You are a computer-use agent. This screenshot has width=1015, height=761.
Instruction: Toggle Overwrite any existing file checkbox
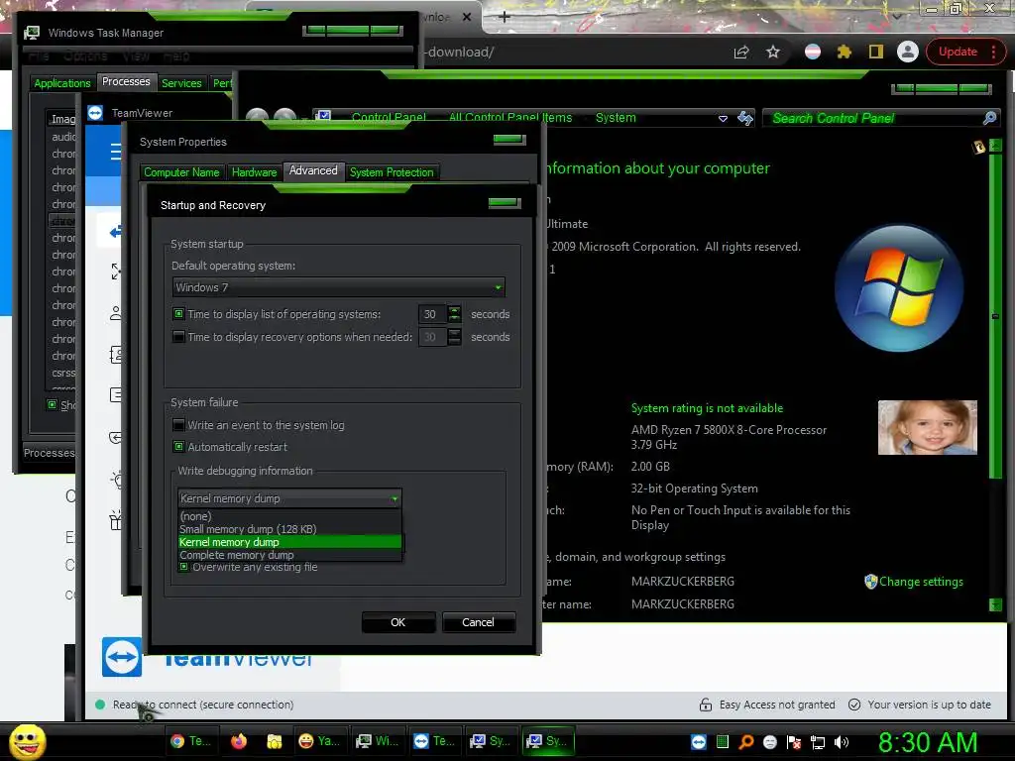click(x=183, y=567)
